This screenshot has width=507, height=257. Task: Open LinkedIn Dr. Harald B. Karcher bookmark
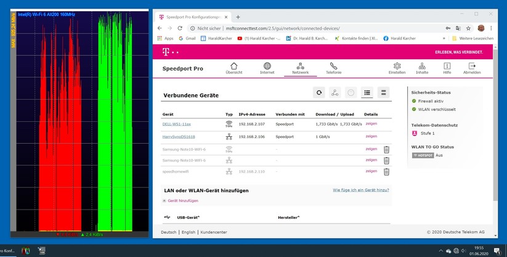tap(307, 38)
